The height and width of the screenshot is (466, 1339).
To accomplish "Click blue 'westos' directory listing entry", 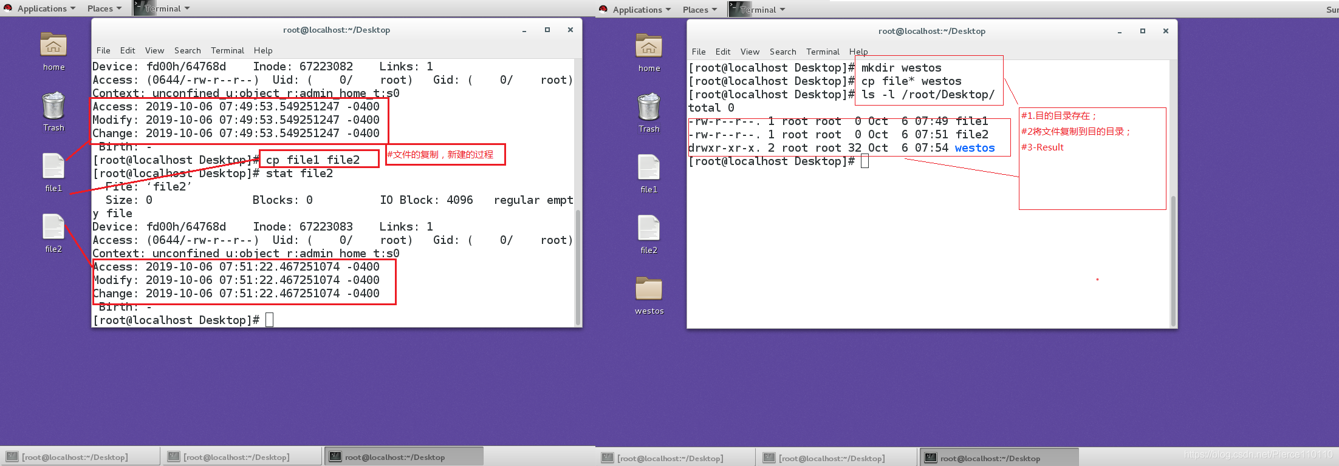I will (x=975, y=147).
